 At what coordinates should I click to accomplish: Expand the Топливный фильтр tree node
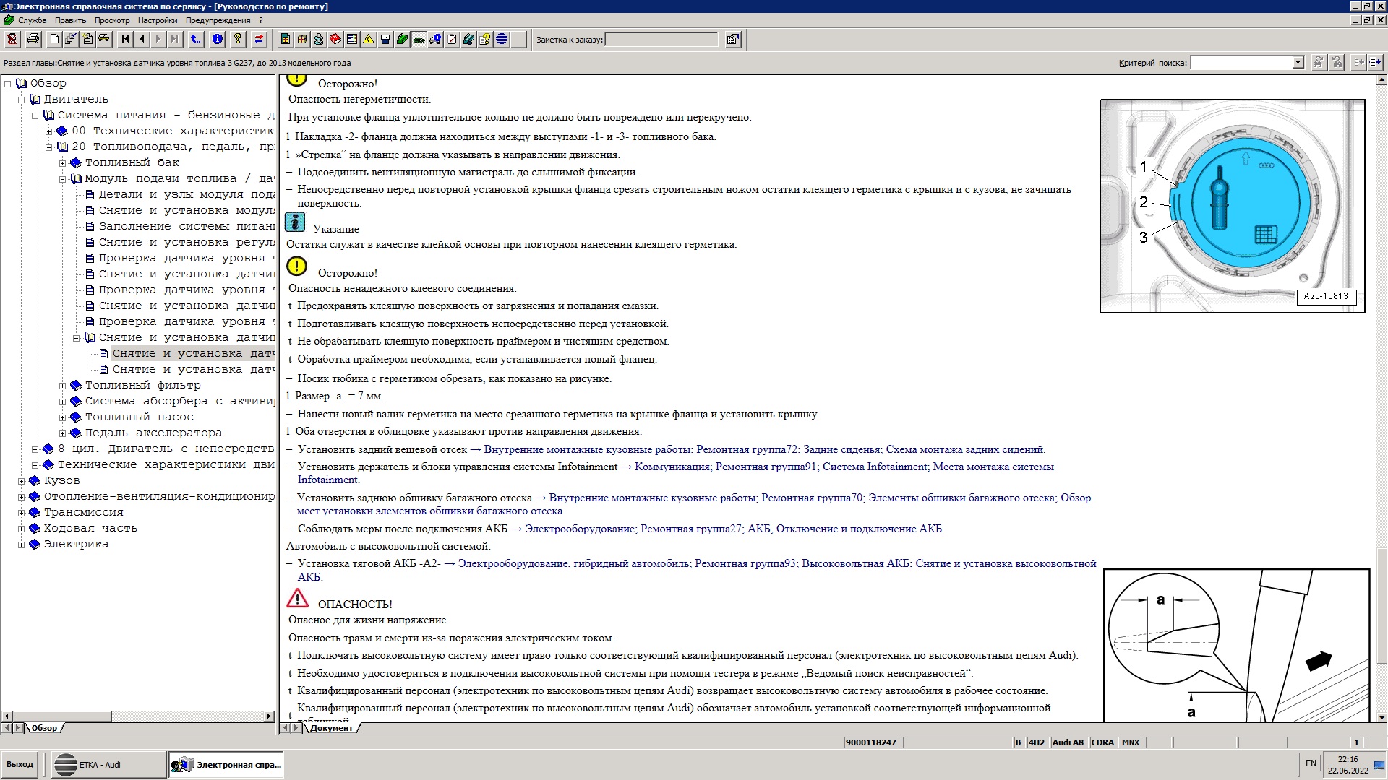coord(63,386)
